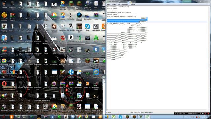Select the StreamCraft desktop icon
Screen dimensions: 211x119
[x=88, y=85]
